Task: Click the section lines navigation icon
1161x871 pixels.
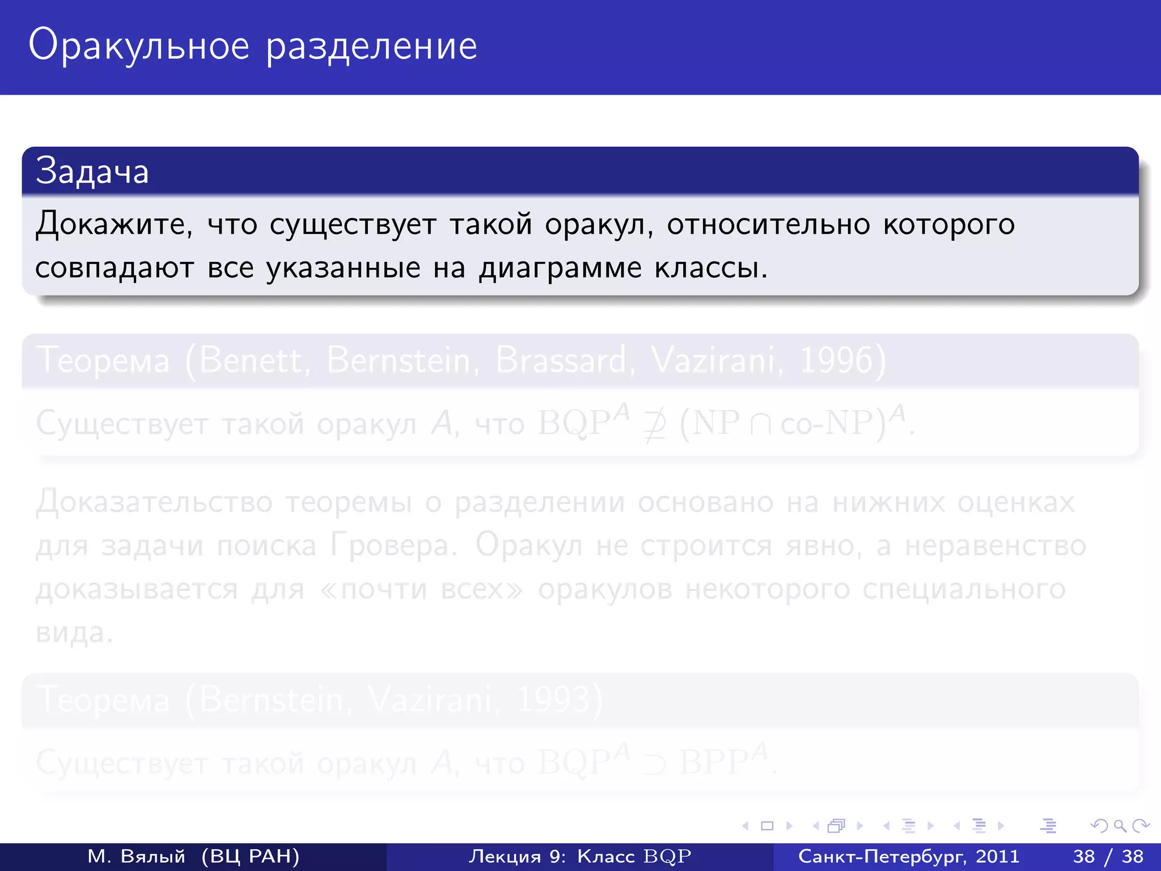Action: tap(979, 826)
